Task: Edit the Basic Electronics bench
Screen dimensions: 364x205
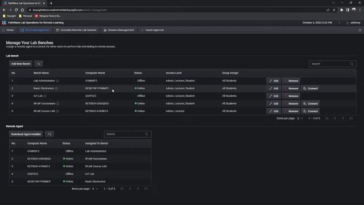Action: [x=274, y=89]
